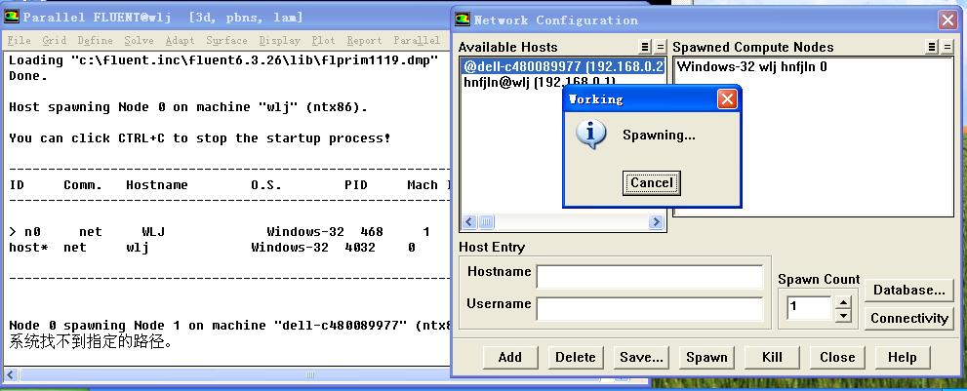The width and height of the screenshot is (967, 391).
Task: Close the Network Configuration window
Action: (947, 20)
